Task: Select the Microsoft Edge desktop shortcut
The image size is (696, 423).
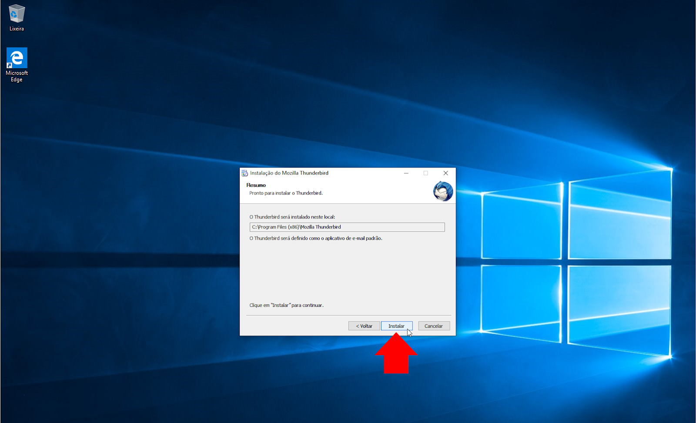Action: pyautogui.click(x=17, y=65)
